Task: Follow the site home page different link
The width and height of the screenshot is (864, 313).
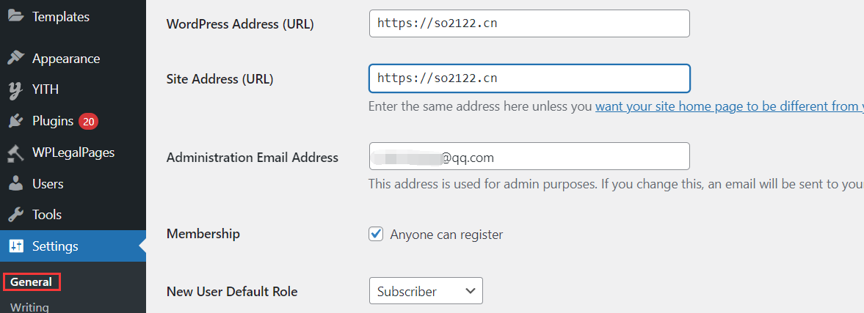Action: 728,106
